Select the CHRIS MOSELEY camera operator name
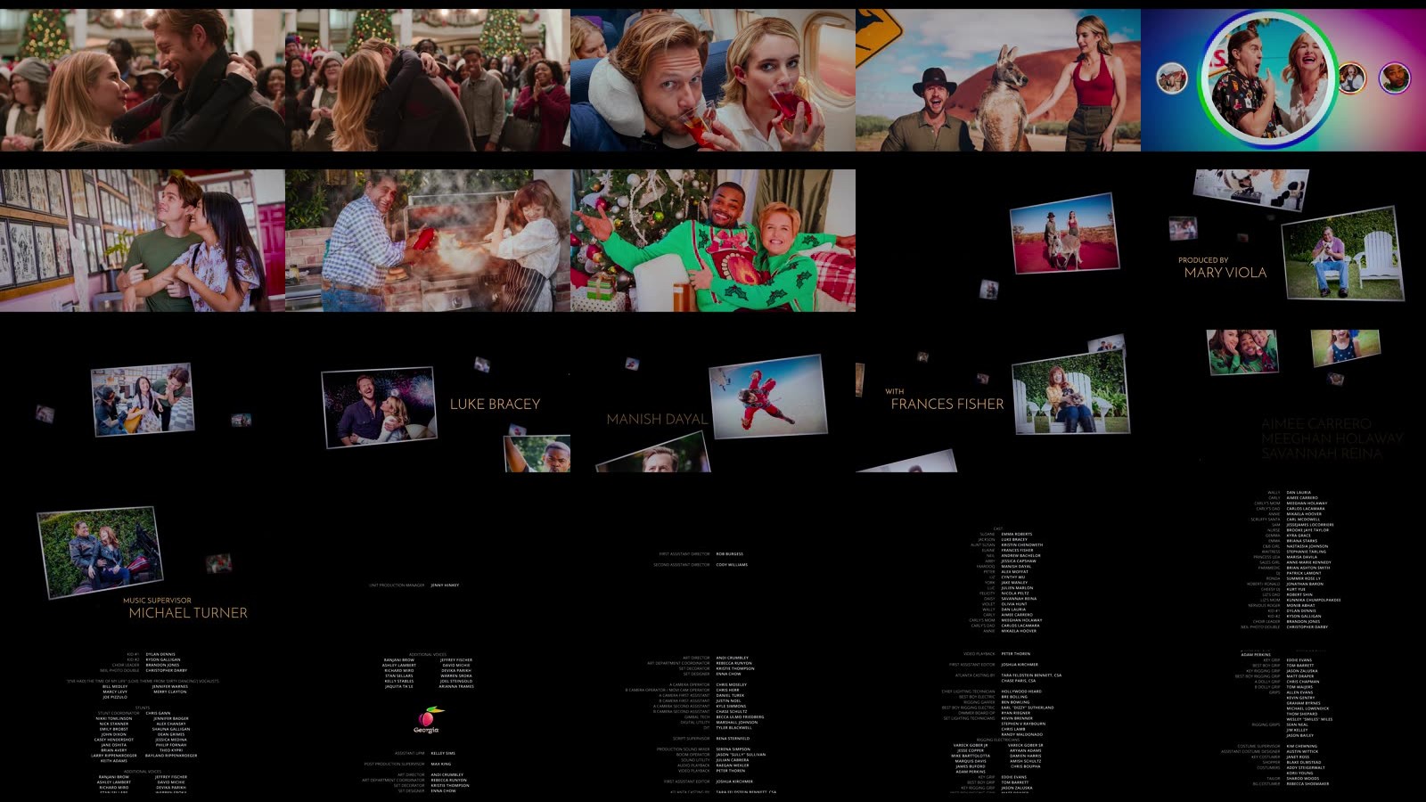 pyautogui.click(x=732, y=685)
